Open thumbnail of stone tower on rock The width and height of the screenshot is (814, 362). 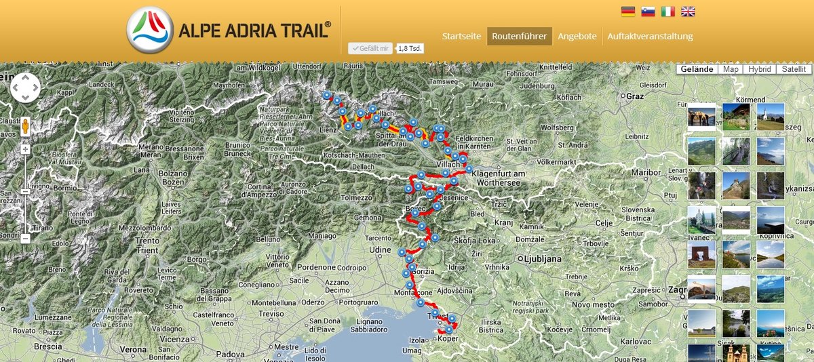coord(736,186)
